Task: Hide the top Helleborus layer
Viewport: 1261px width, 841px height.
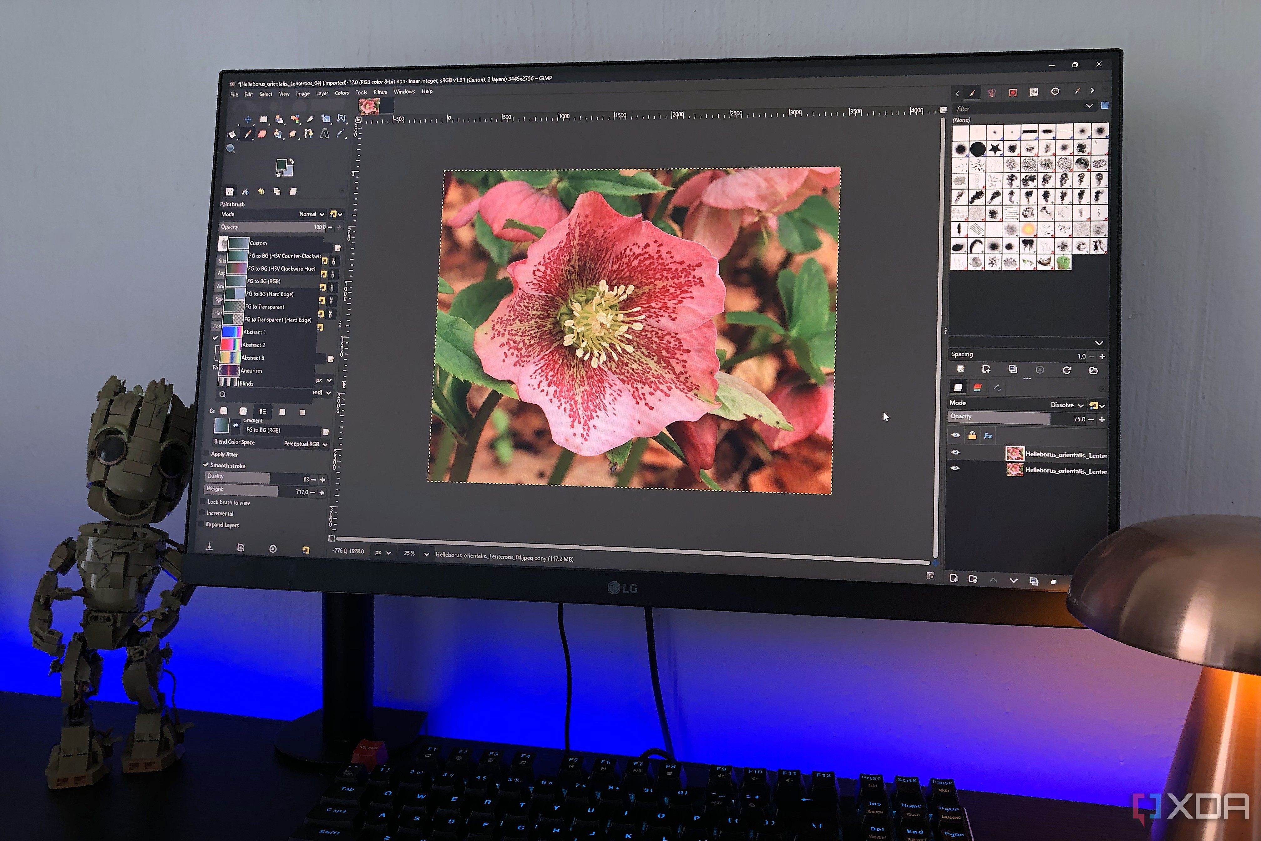Action: pyautogui.click(x=955, y=453)
